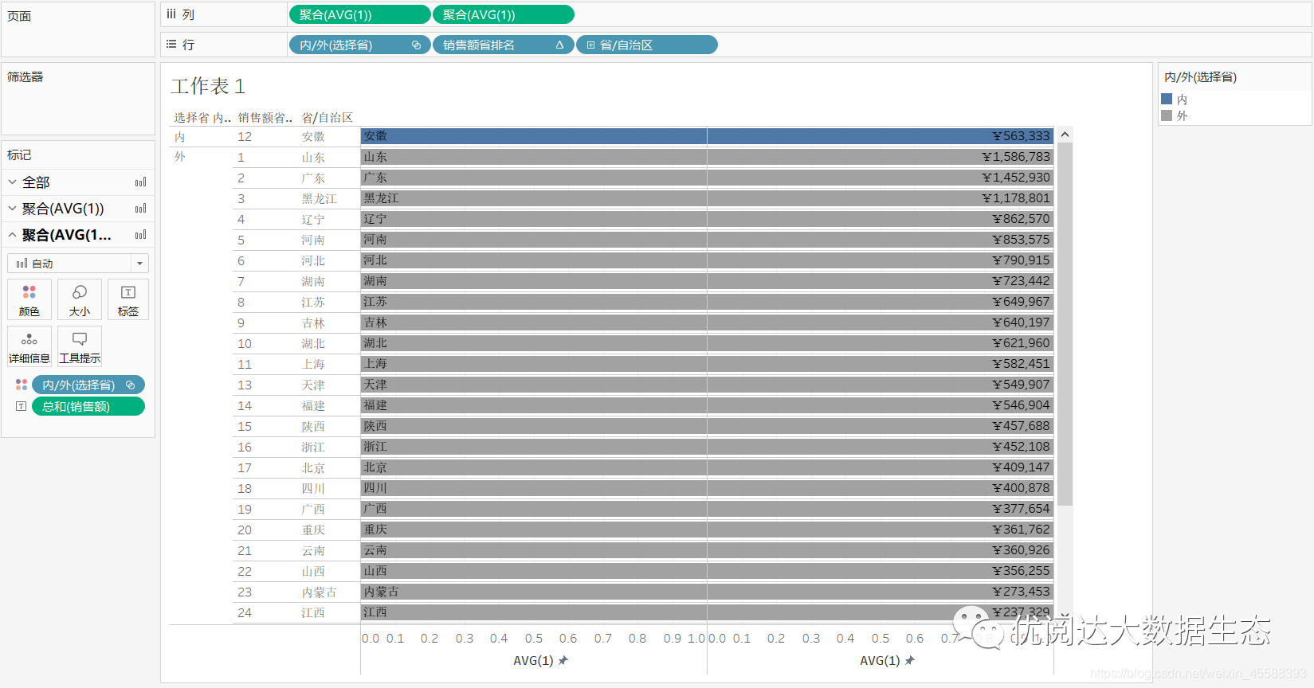This screenshot has width=1314, height=688.
Task: Click the pin icon on right AVG(1) axis
Action: pyautogui.click(x=910, y=660)
